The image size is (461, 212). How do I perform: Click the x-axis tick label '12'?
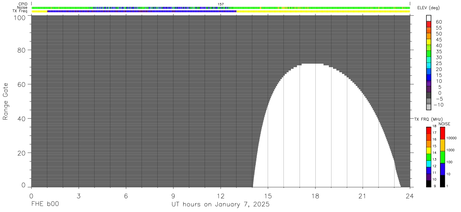221,196
